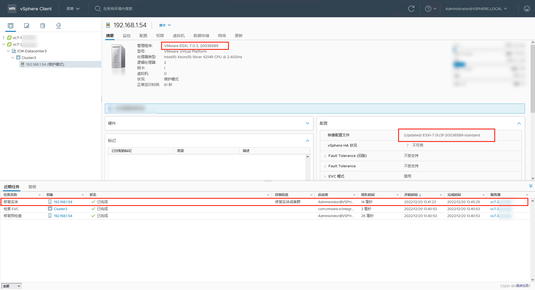
Task: Open Storage inventory view icon
Action: click(x=43, y=26)
